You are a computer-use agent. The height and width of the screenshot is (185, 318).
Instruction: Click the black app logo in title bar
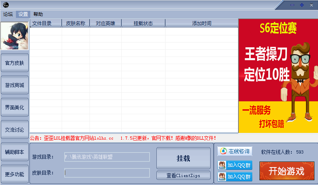click(x=6, y=5)
